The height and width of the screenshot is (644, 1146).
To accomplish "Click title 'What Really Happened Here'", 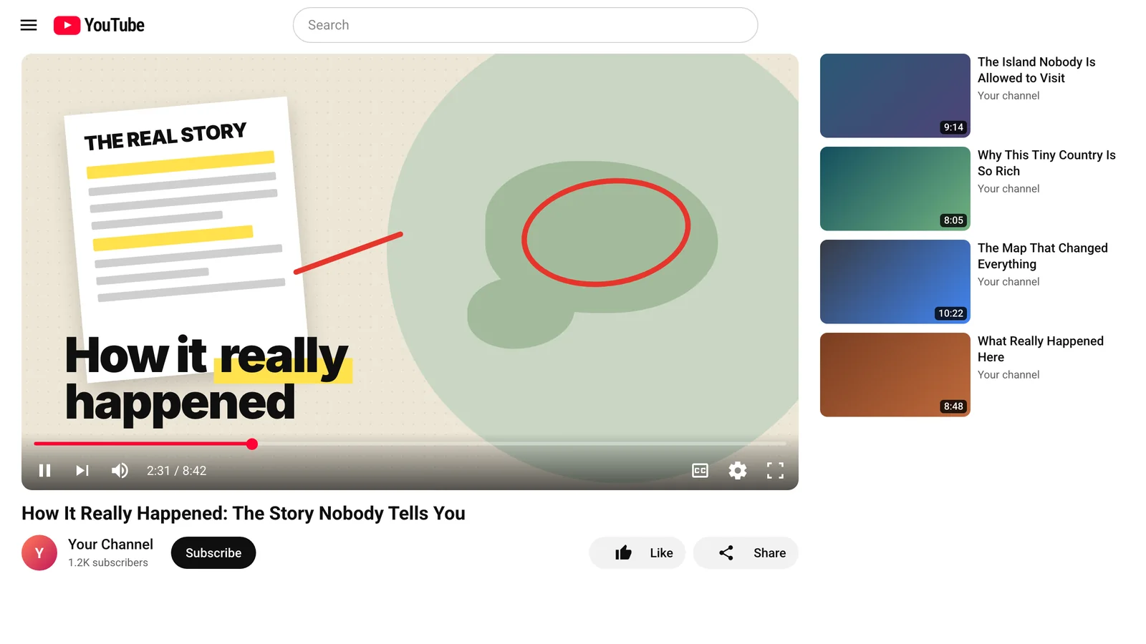I will click(1041, 349).
